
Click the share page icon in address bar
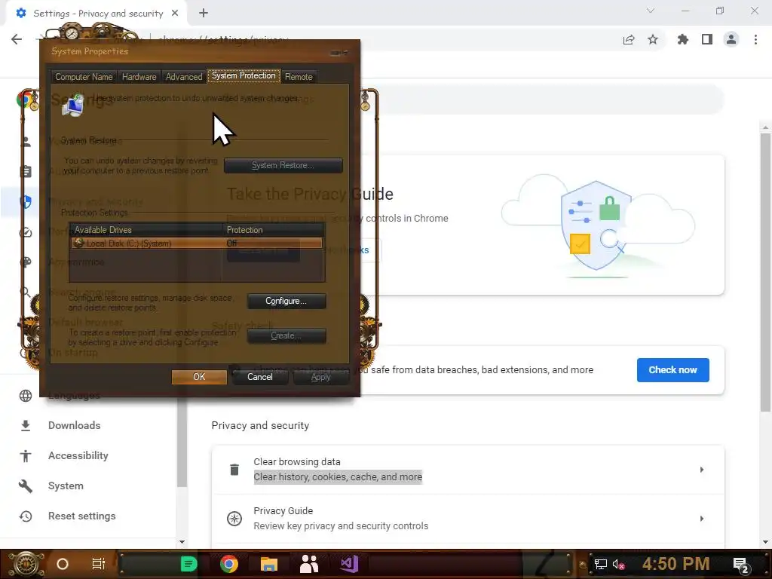tap(629, 39)
